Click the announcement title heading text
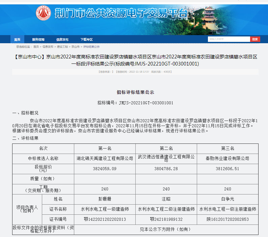The height and width of the screenshot is (237, 268). (x=135, y=60)
